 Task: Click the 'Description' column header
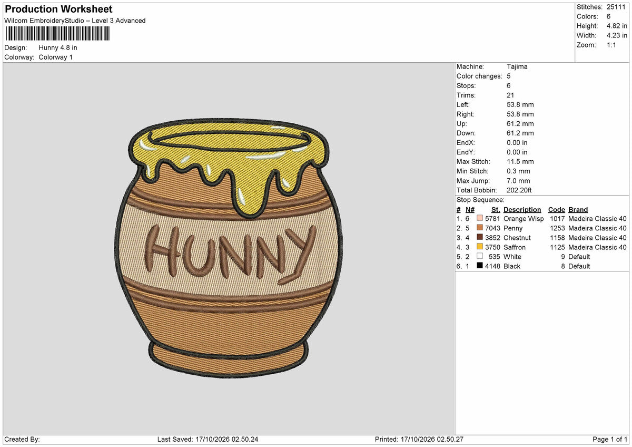click(x=522, y=209)
